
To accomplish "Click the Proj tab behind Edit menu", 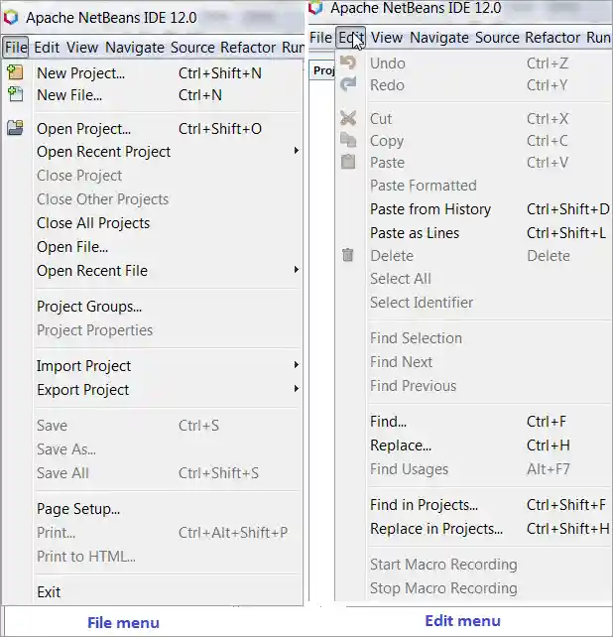I will [322, 70].
